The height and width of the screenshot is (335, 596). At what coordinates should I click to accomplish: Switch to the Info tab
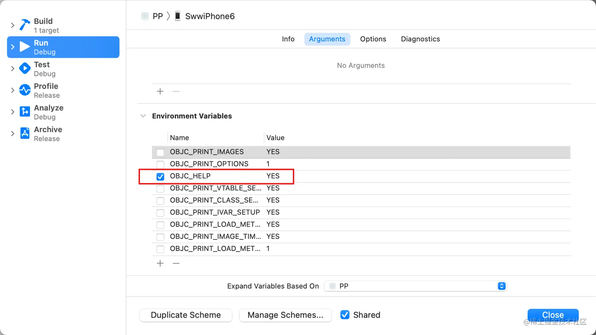[x=288, y=39]
